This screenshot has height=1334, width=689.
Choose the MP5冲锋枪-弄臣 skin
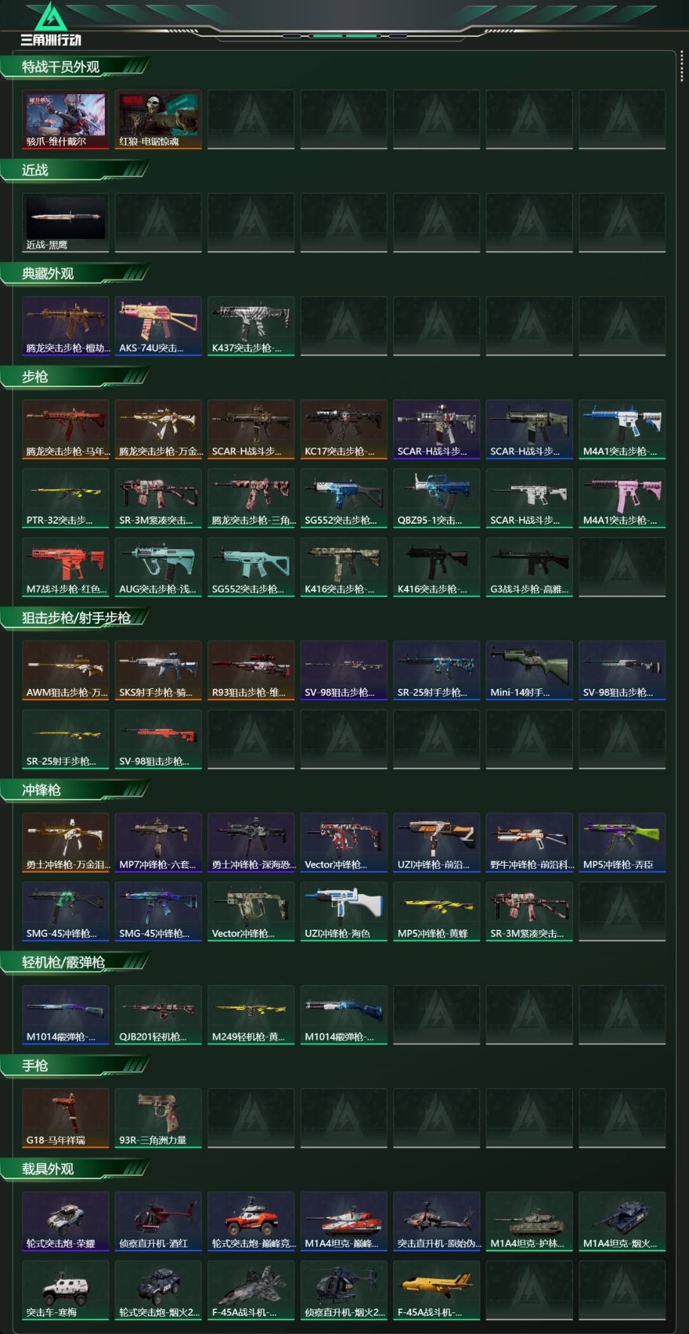pyautogui.click(x=622, y=843)
